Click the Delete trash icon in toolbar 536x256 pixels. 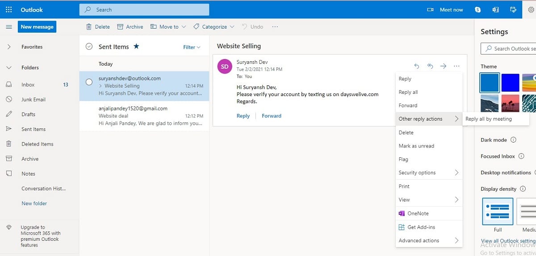tap(89, 27)
